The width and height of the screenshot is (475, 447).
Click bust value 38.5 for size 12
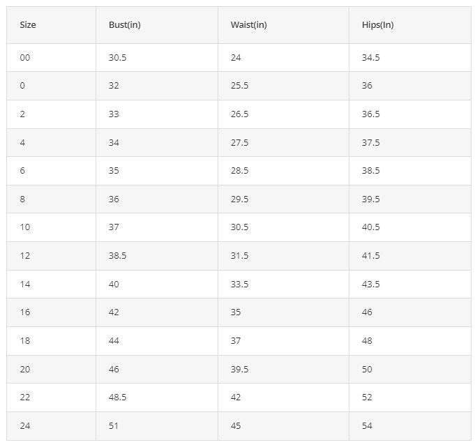click(118, 256)
